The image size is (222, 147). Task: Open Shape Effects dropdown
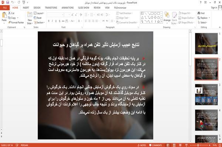click(186, 22)
